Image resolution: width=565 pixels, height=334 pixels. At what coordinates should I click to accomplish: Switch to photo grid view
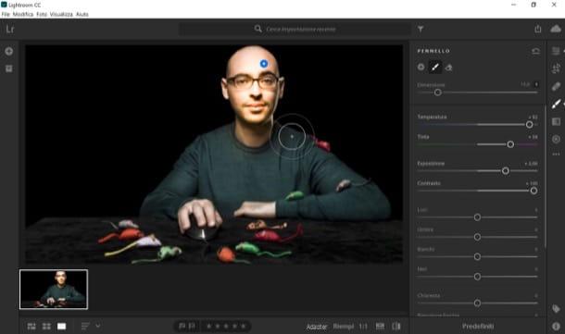point(31,327)
